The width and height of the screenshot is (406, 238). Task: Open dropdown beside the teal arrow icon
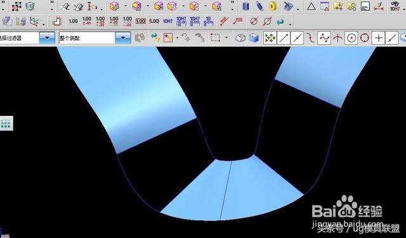point(290,24)
